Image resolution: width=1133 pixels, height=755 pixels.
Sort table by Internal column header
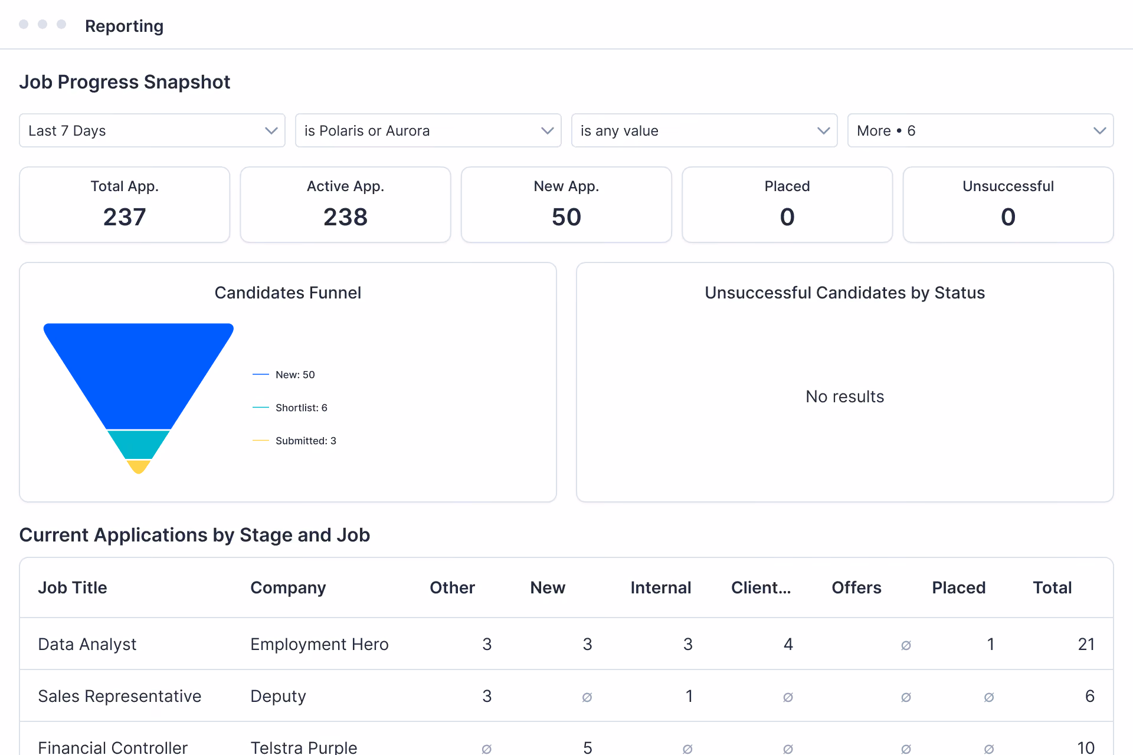tap(661, 587)
